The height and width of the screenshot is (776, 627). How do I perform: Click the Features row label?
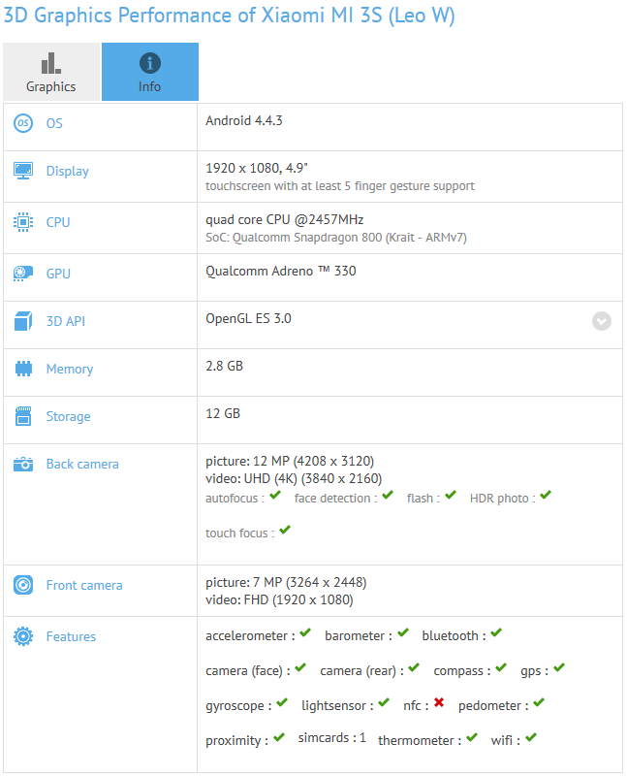(71, 637)
